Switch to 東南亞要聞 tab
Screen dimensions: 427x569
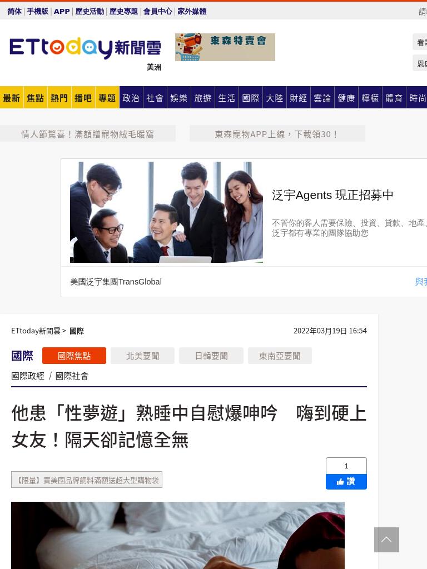point(280,356)
